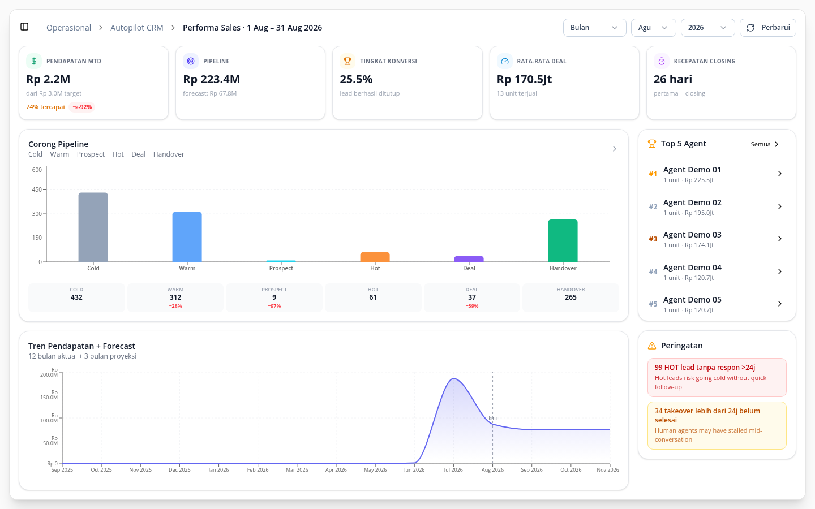Screen dimensions: 815x509
Task: Click the 26 hari closing speed value
Action: point(673,79)
